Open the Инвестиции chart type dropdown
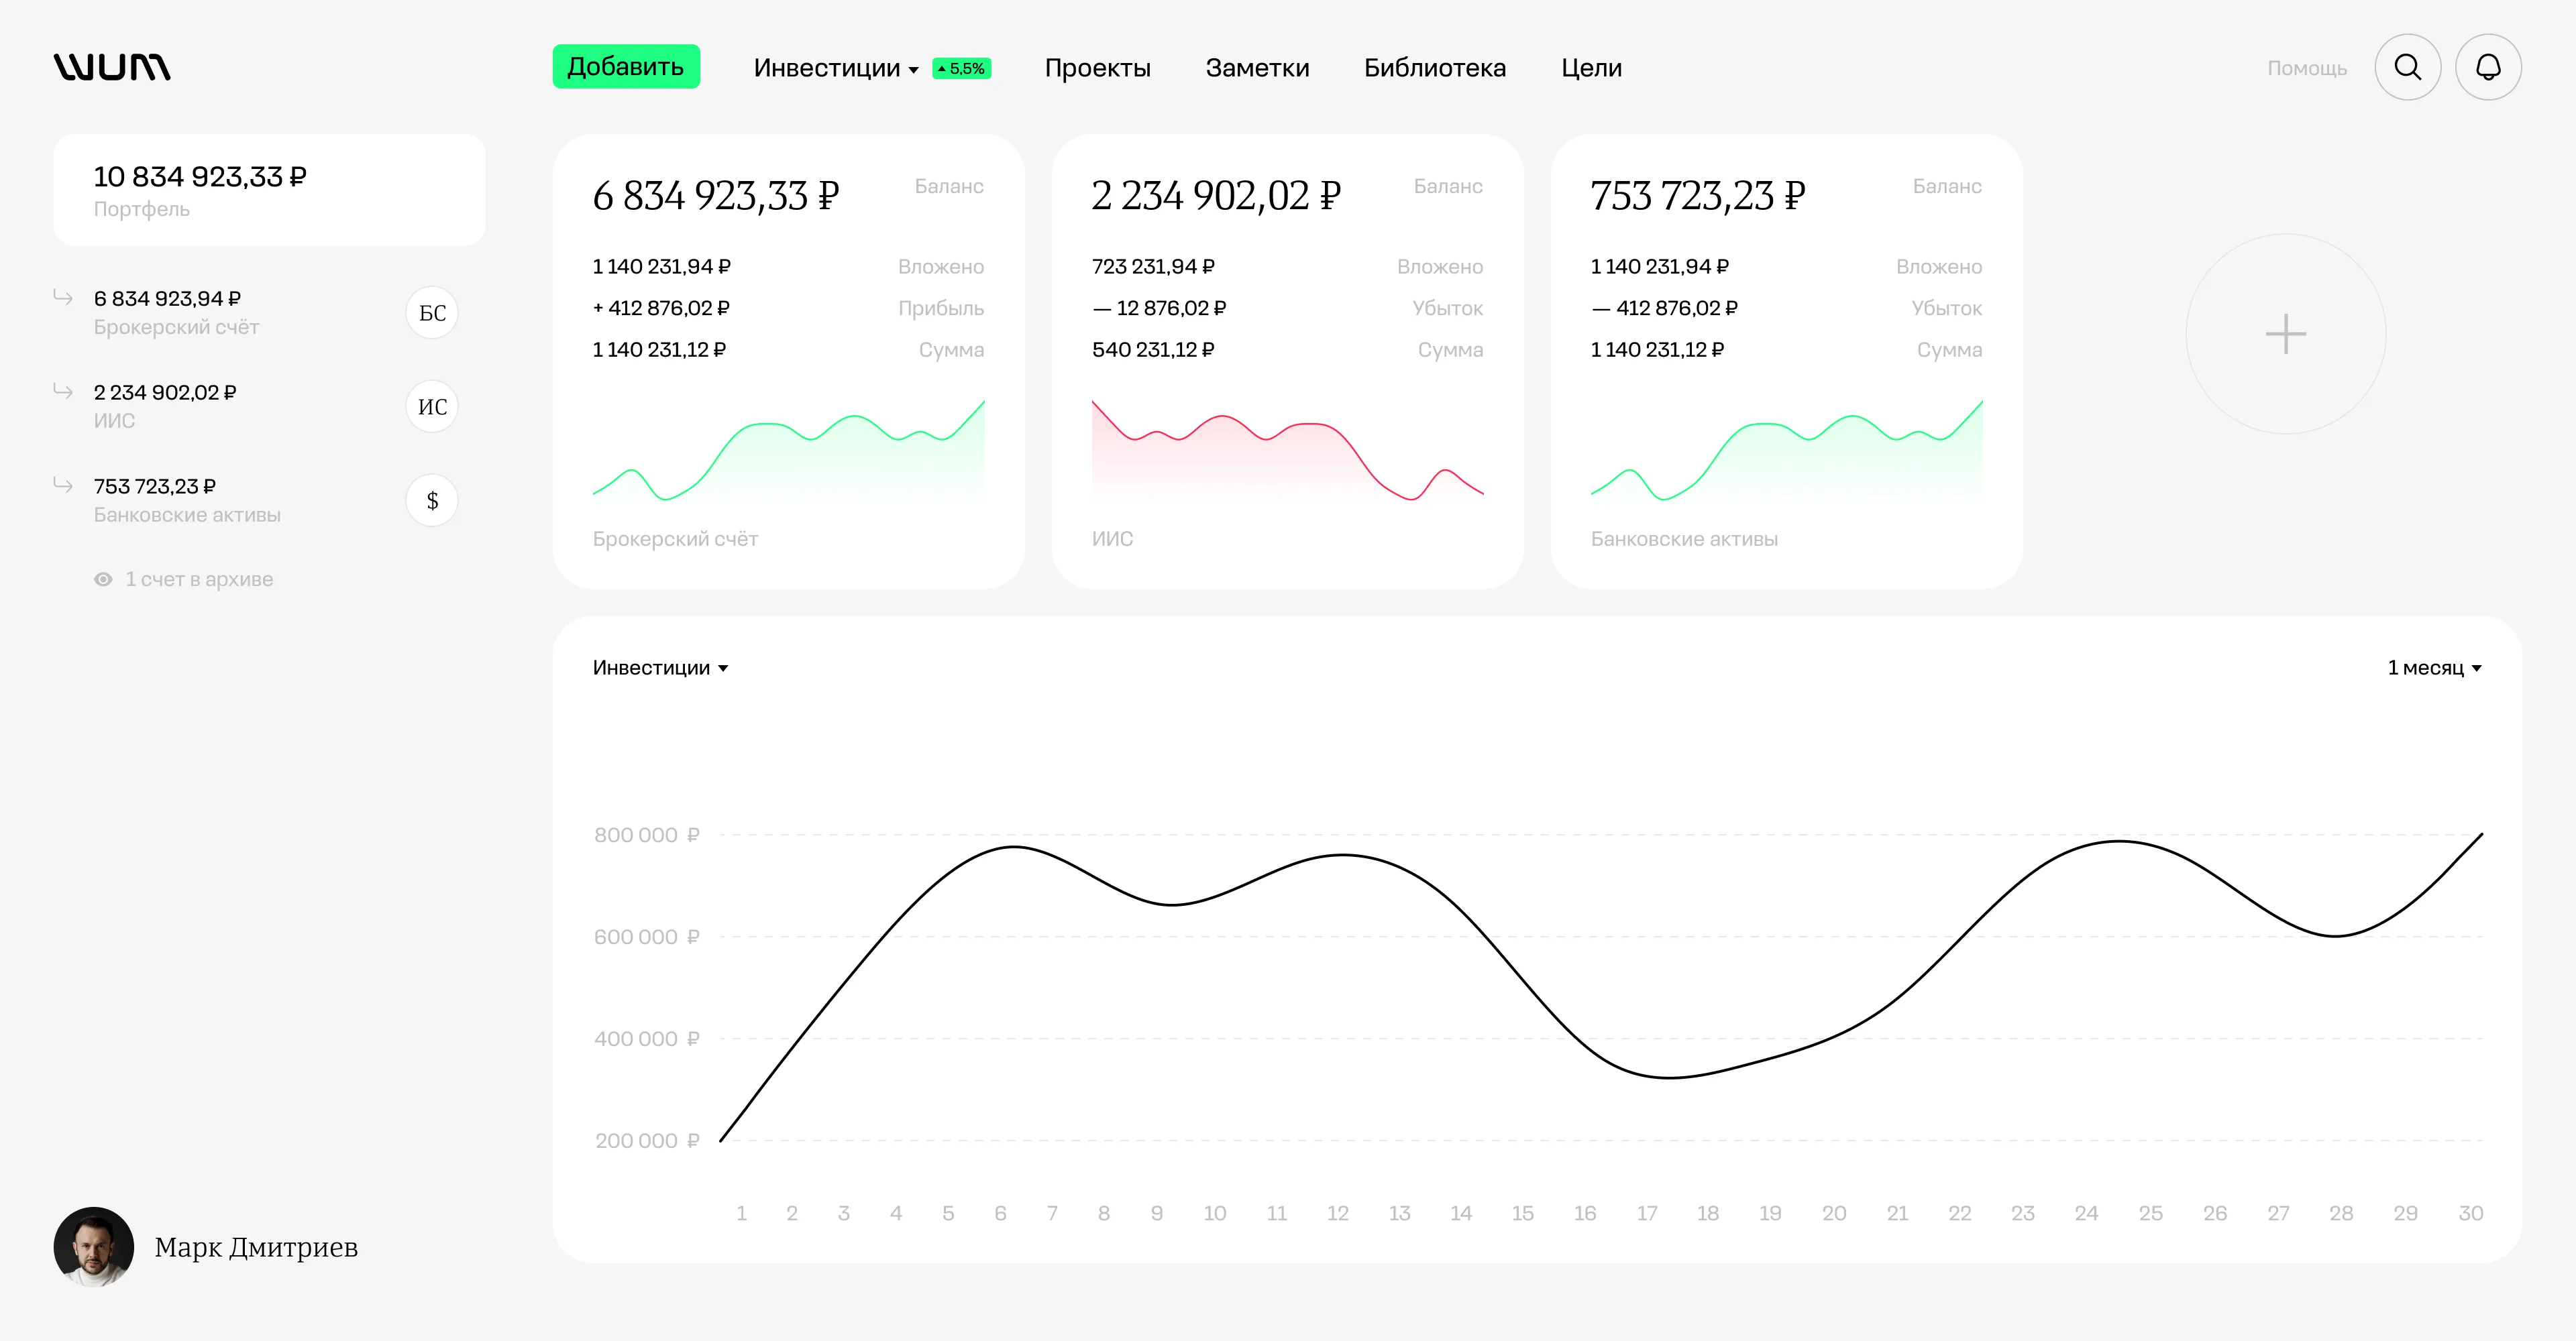 [660, 668]
